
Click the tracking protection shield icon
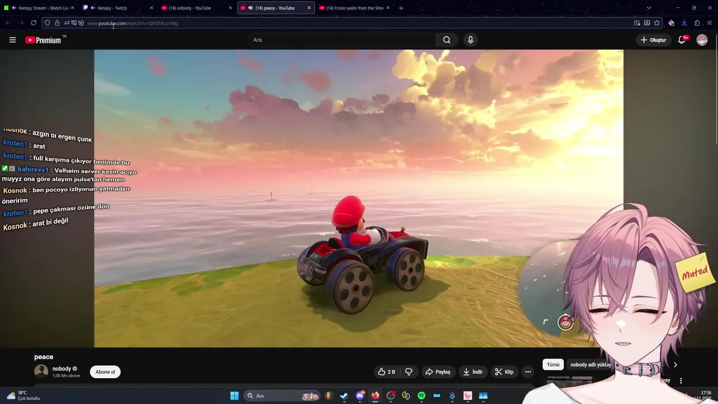[x=47, y=23]
